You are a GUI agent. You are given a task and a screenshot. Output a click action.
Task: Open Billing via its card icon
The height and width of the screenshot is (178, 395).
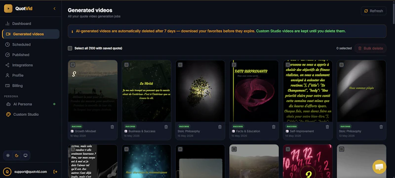click(7, 86)
